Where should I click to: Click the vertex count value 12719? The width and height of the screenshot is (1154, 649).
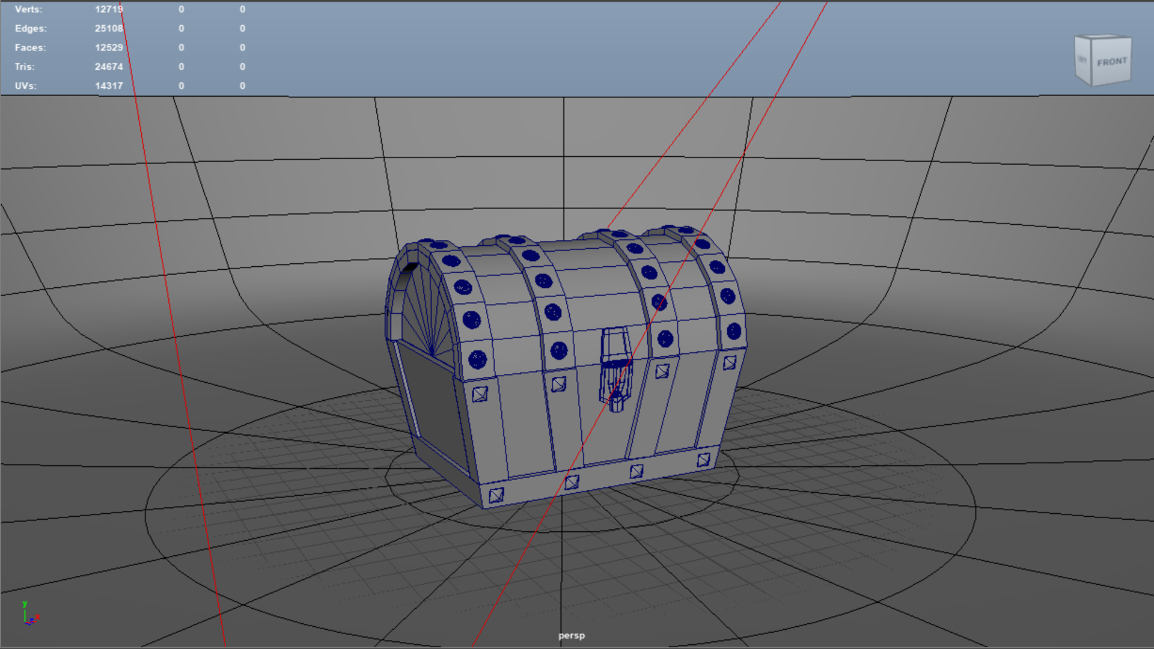108,9
